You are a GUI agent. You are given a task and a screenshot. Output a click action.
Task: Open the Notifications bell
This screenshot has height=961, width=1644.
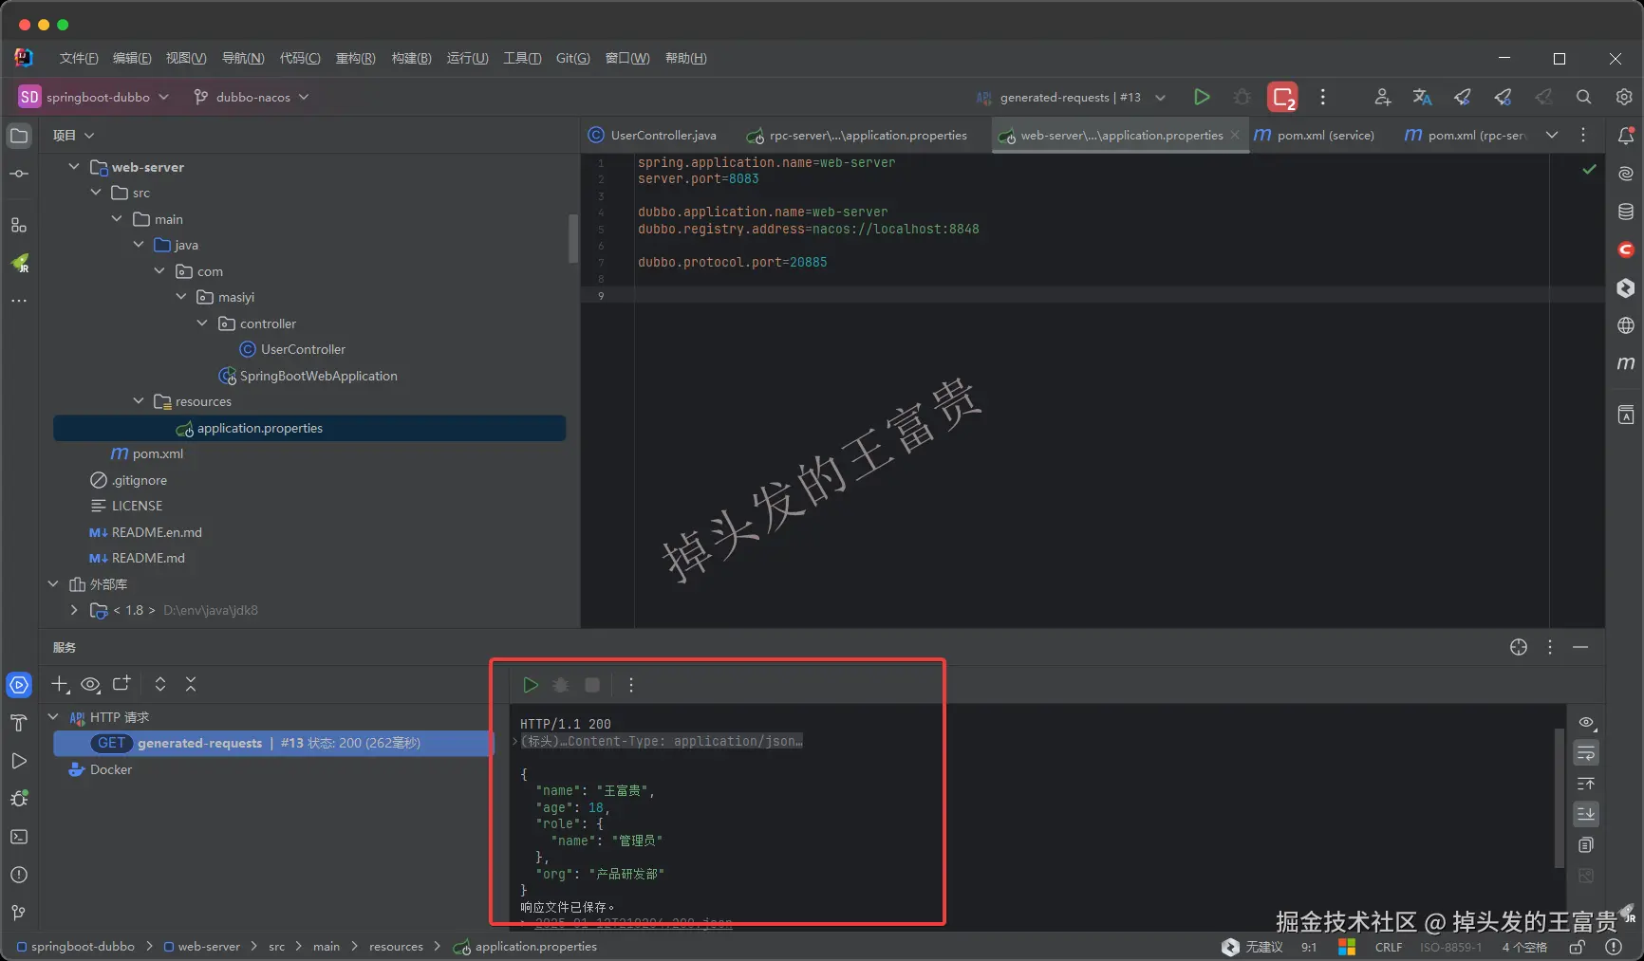click(1625, 136)
